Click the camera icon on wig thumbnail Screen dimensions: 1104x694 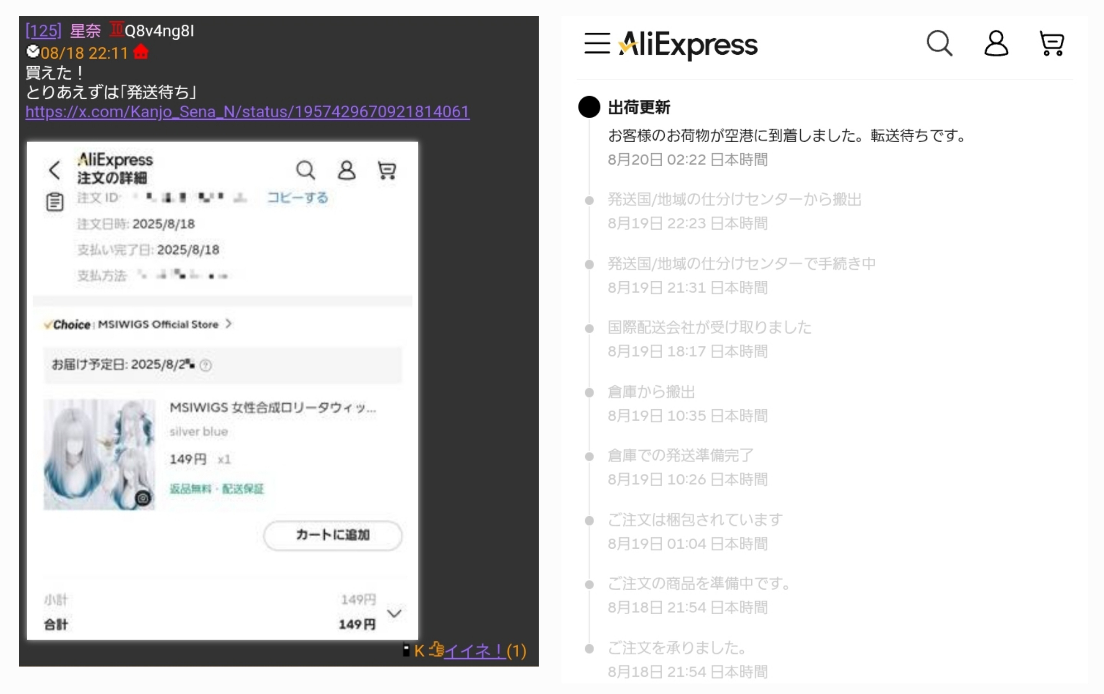pos(143,498)
